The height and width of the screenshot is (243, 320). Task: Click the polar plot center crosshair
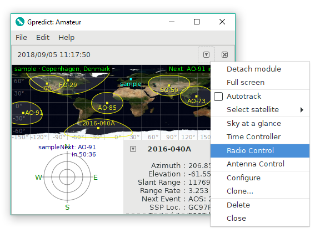click(67, 177)
